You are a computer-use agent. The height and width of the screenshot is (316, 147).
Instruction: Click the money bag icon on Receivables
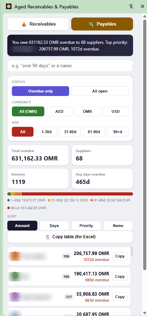coord(24,25)
